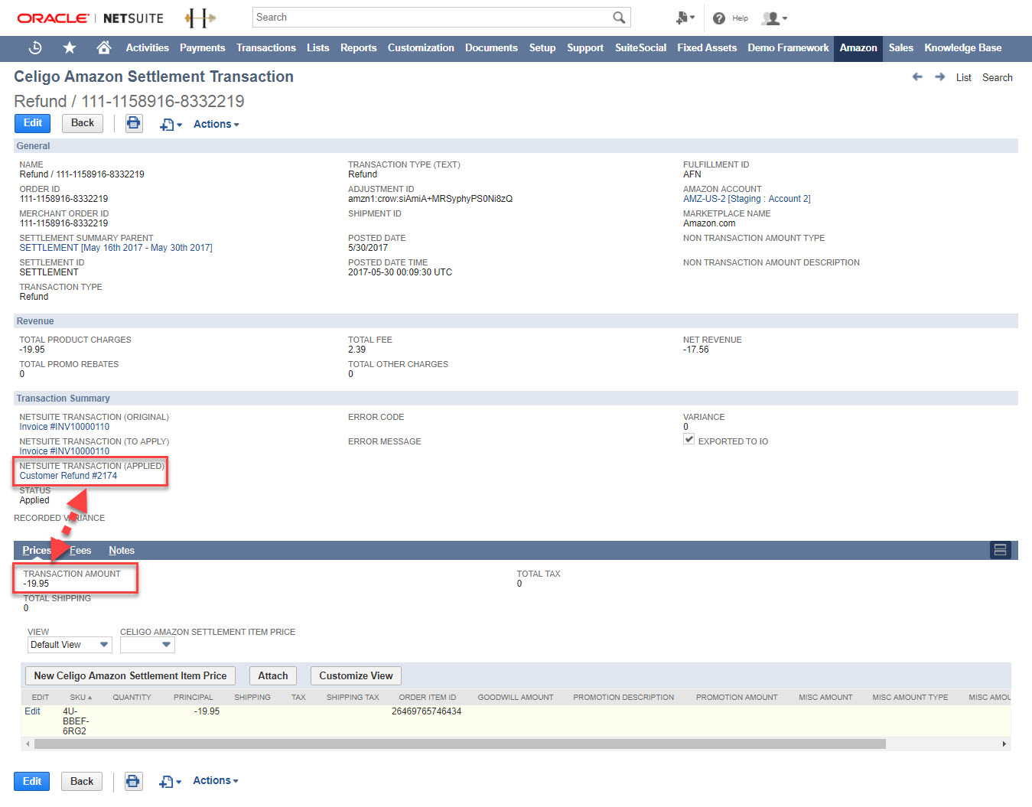The width and height of the screenshot is (1032, 807).
Task: Open the Fixed Assets menu
Action: pyautogui.click(x=707, y=47)
